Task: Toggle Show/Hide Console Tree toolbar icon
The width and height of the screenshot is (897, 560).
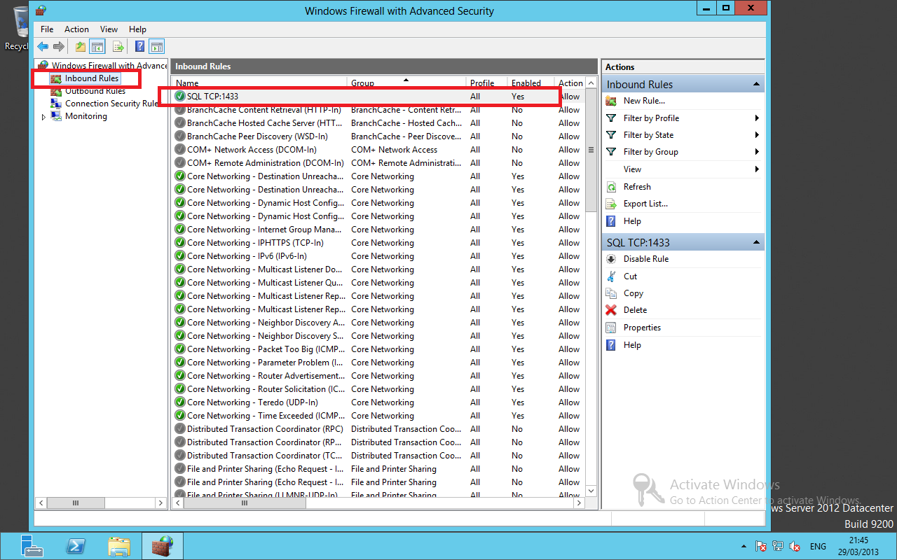Action: [x=98, y=46]
